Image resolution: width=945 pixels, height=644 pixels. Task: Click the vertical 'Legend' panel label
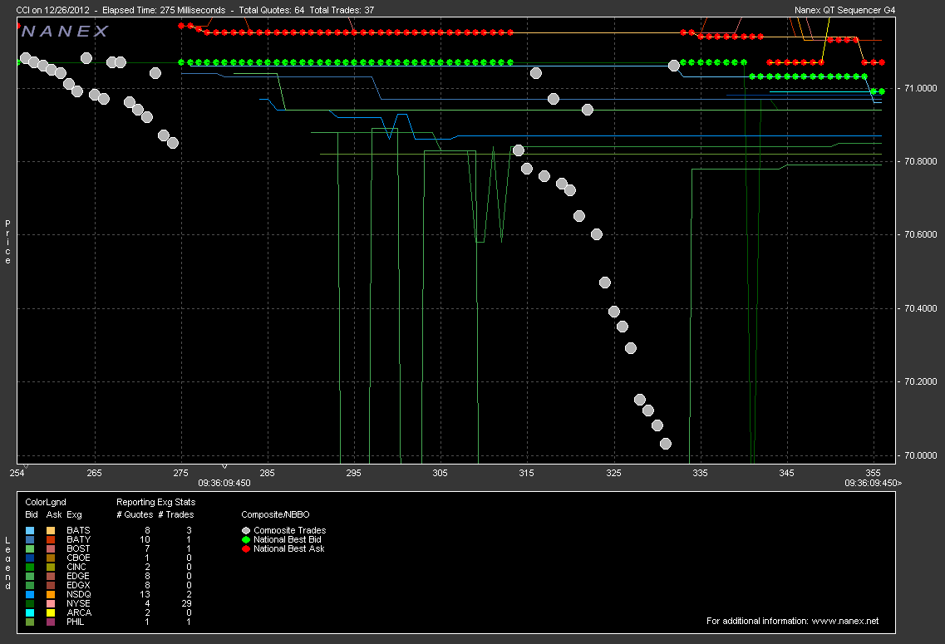pos(7,563)
